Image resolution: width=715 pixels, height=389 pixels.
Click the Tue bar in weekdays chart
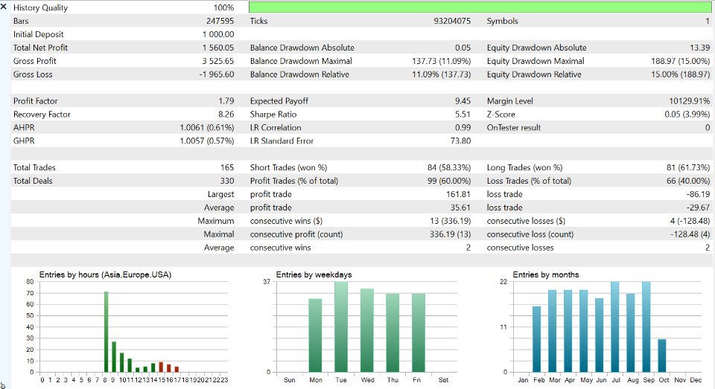pyautogui.click(x=341, y=327)
